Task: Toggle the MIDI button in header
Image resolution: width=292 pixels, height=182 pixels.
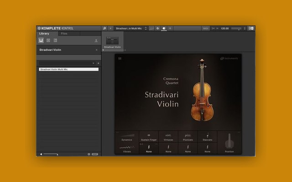Action: 206,28
